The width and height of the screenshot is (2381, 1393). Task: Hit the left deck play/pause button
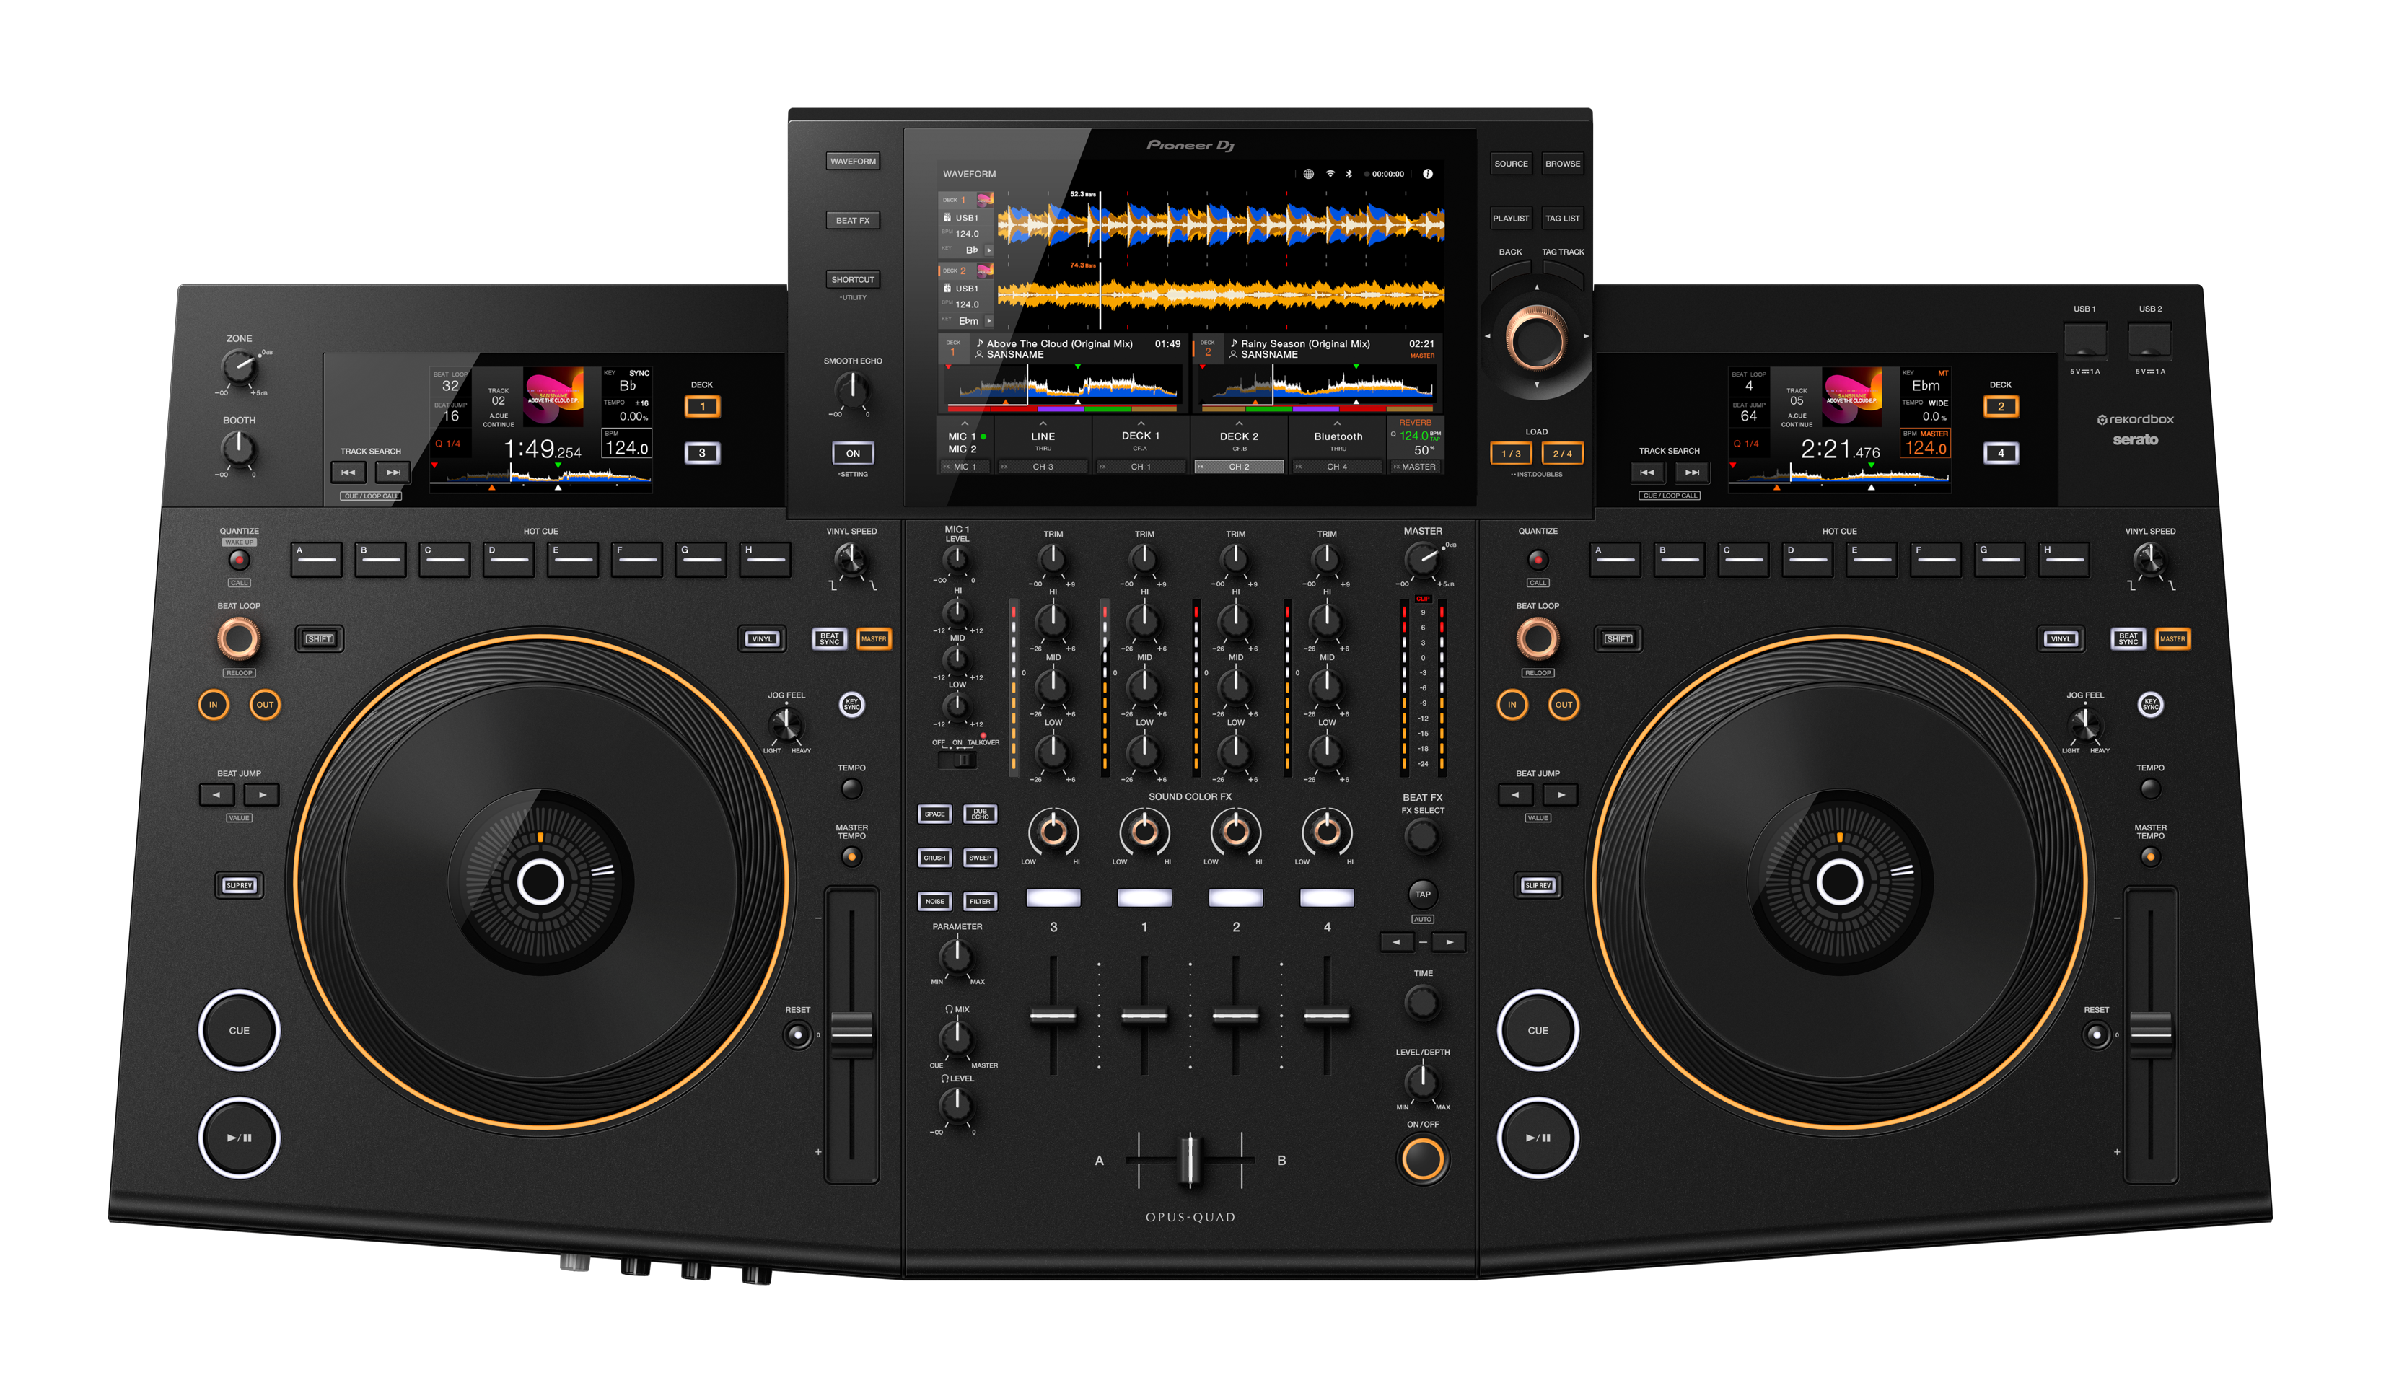tap(239, 1137)
